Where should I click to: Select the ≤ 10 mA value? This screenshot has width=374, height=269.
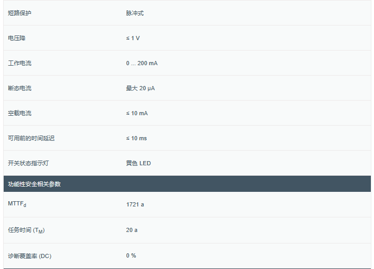137,113
